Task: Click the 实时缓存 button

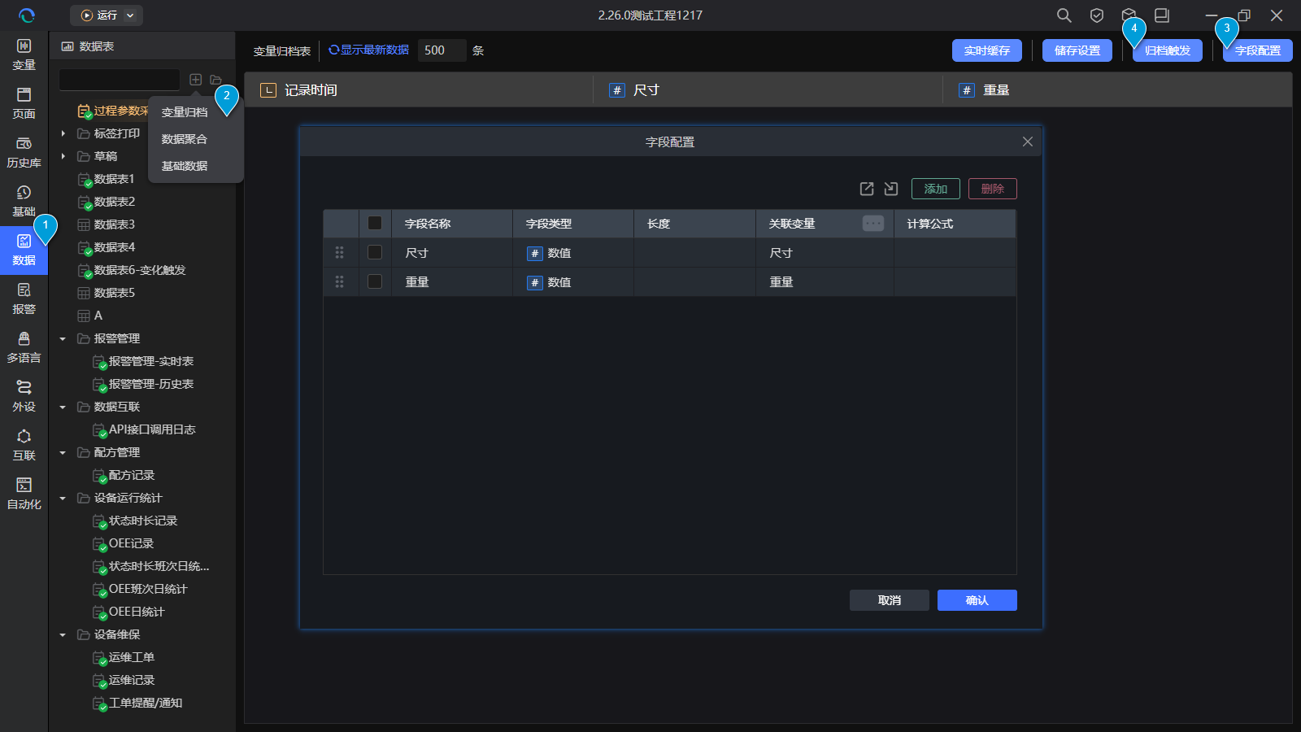Action: [986, 50]
